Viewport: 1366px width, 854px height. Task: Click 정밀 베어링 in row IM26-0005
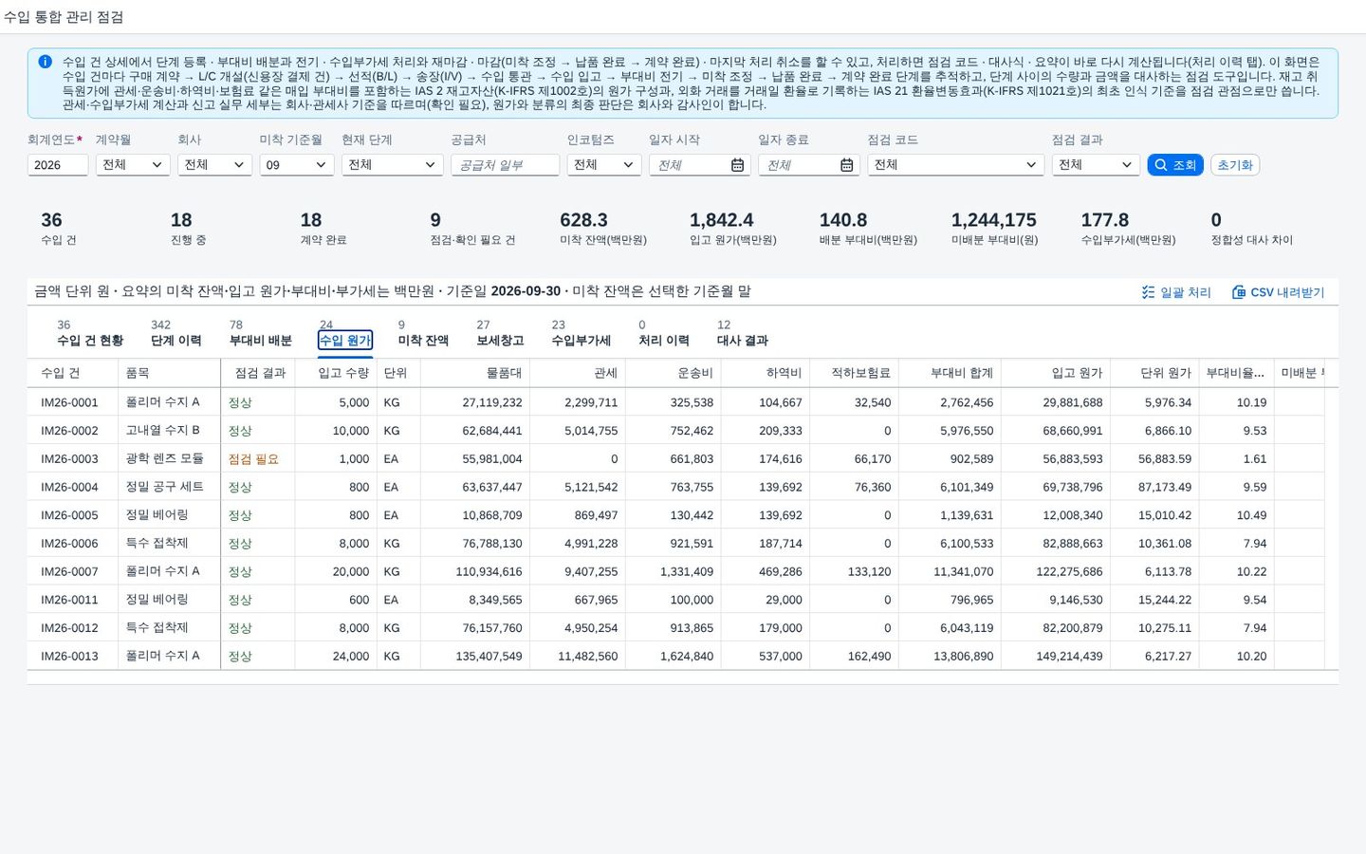(157, 515)
